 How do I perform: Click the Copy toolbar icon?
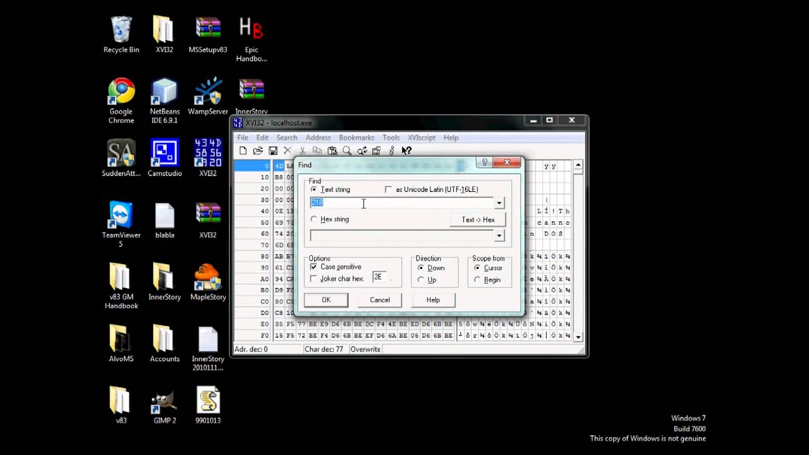pos(317,150)
